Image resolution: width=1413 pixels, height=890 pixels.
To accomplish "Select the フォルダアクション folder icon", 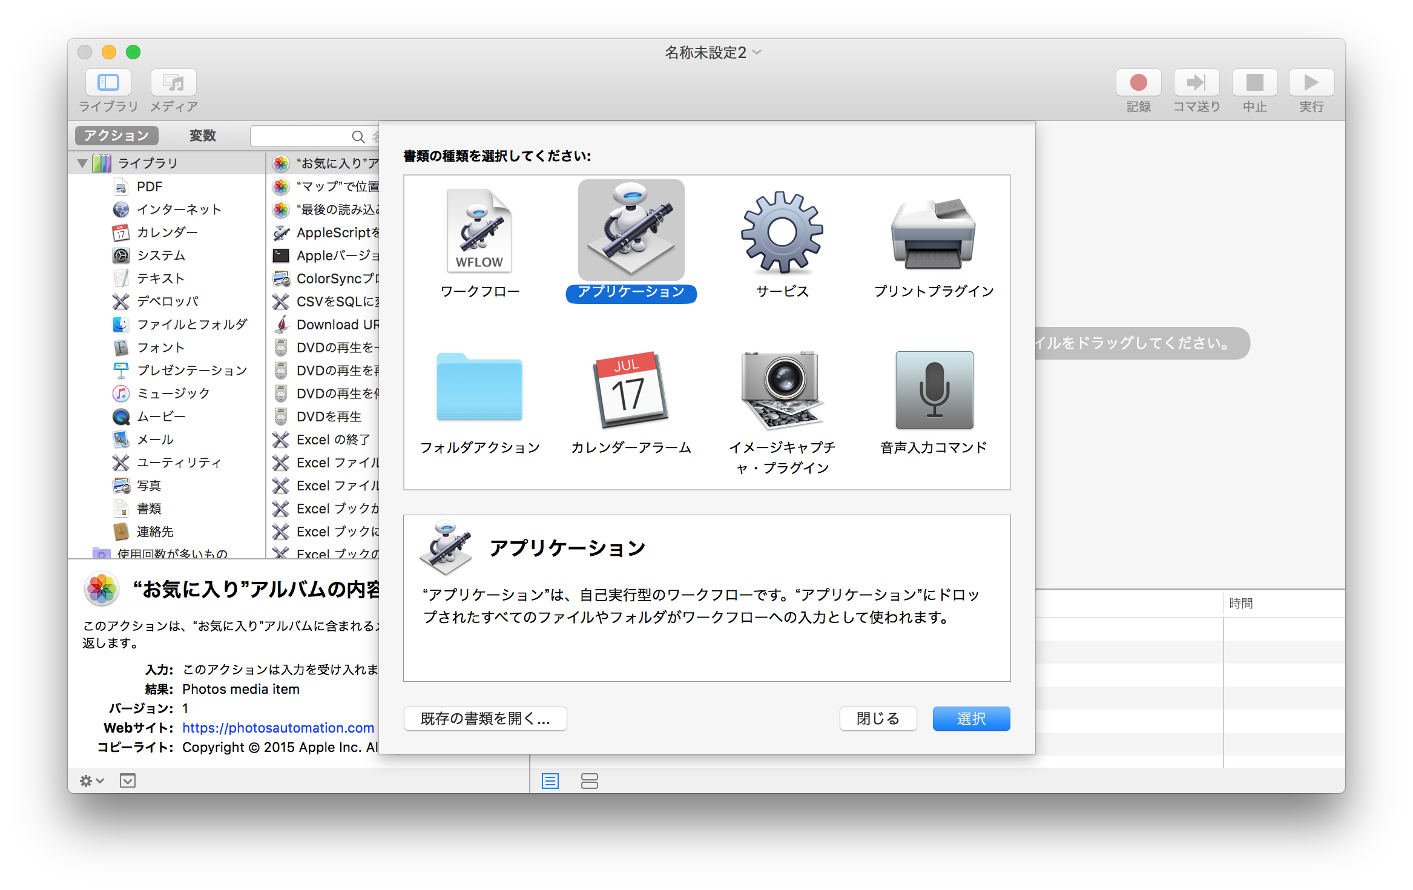I will [x=479, y=386].
